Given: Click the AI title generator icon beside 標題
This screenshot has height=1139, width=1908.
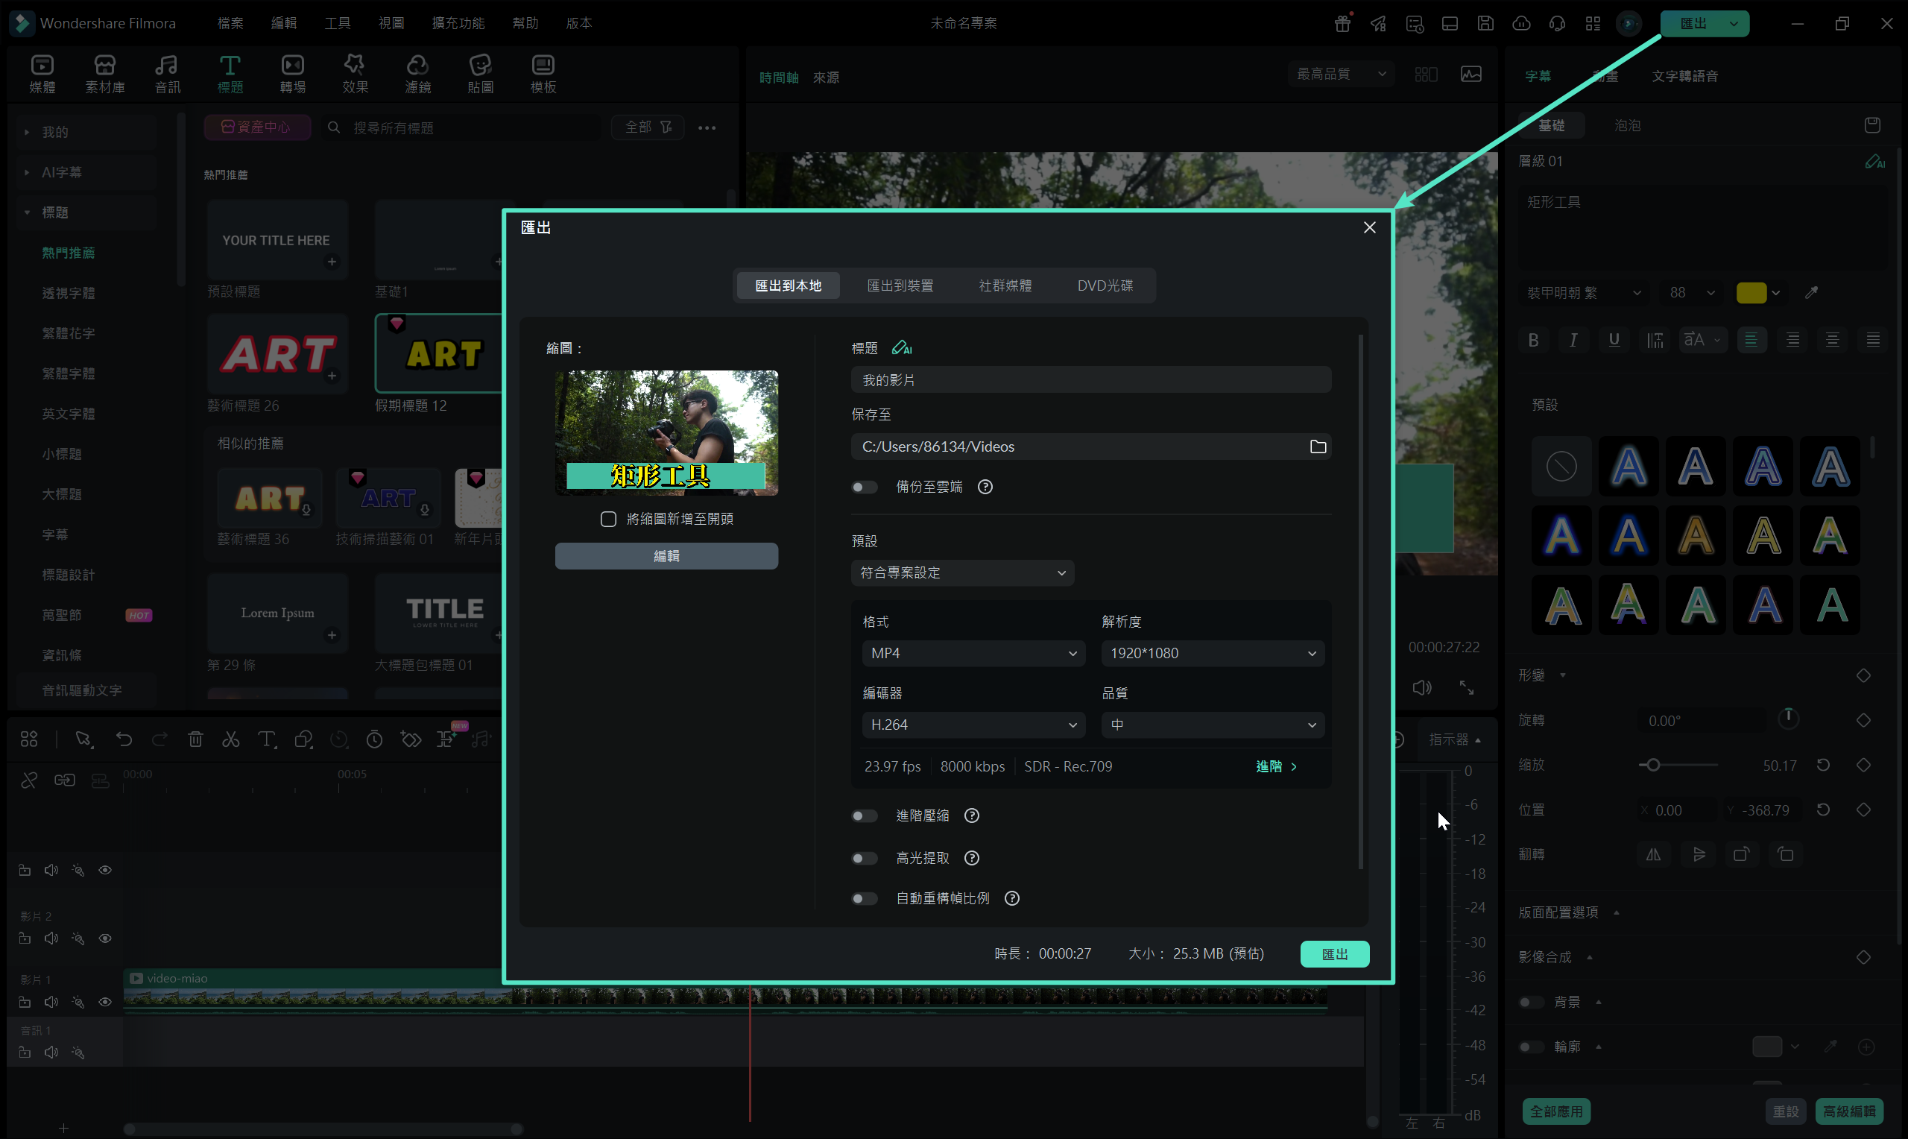Looking at the screenshot, I should pyautogui.click(x=901, y=348).
